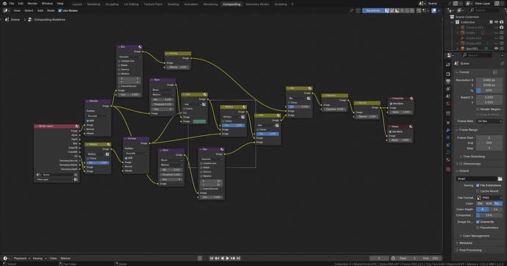The height and width of the screenshot is (266, 507).
Task: Hide Sun.001 in the viewport
Action: [x=496, y=48]
